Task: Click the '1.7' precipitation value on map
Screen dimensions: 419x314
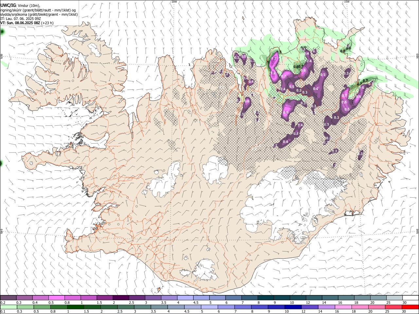Action: (275, 59)
